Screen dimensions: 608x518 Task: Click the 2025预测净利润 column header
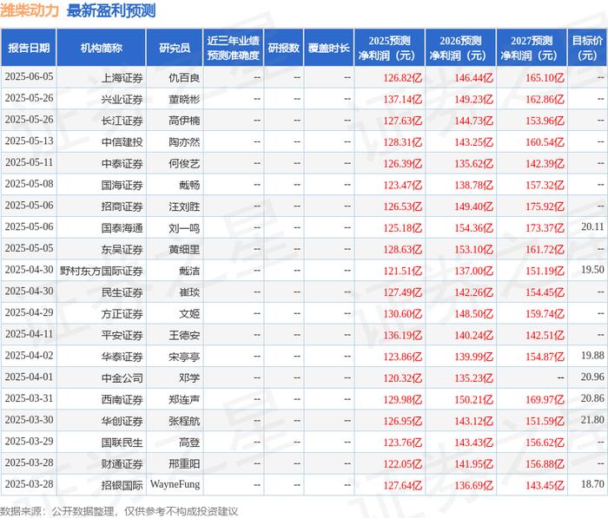coord(390,48)
